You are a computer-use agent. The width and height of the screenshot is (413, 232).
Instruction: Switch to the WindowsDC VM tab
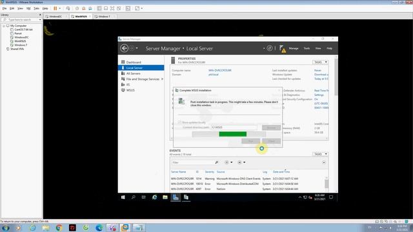[x=55, y=16]
